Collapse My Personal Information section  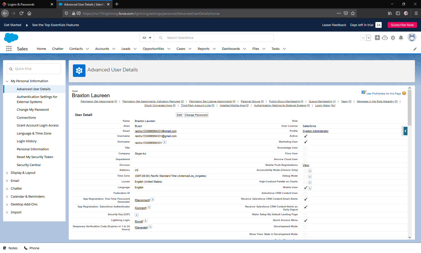7,81
